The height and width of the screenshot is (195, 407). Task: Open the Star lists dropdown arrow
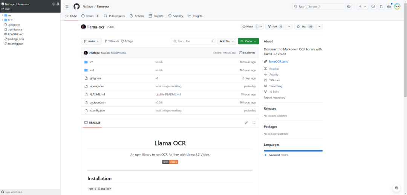pyautogui.click(x=319, y=27)
